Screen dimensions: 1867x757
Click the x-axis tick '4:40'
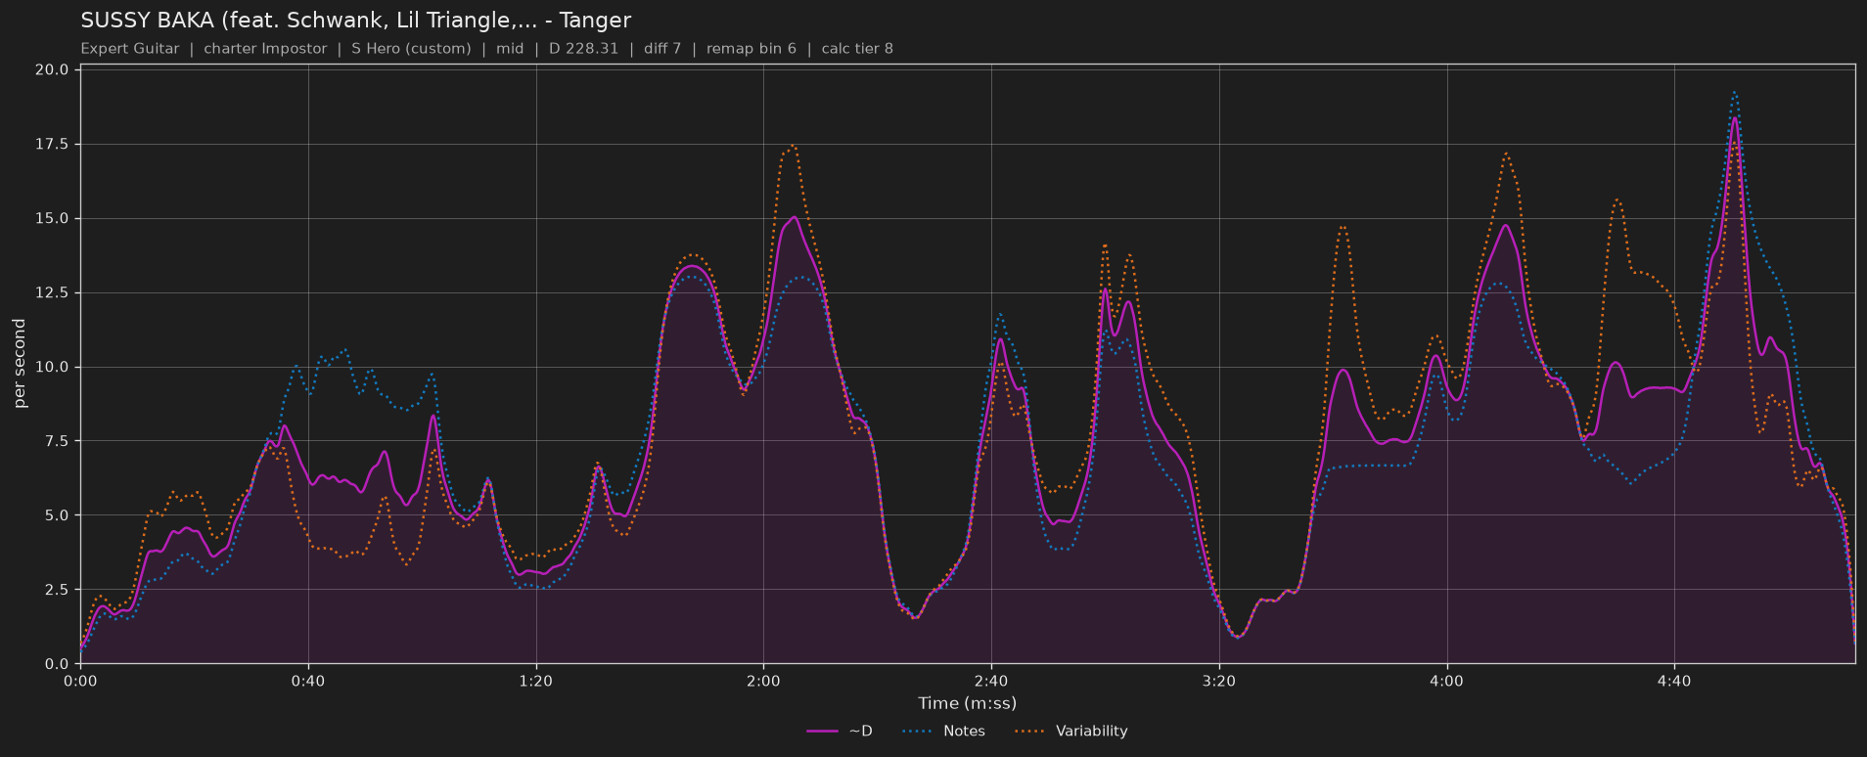pos(1674,681)
